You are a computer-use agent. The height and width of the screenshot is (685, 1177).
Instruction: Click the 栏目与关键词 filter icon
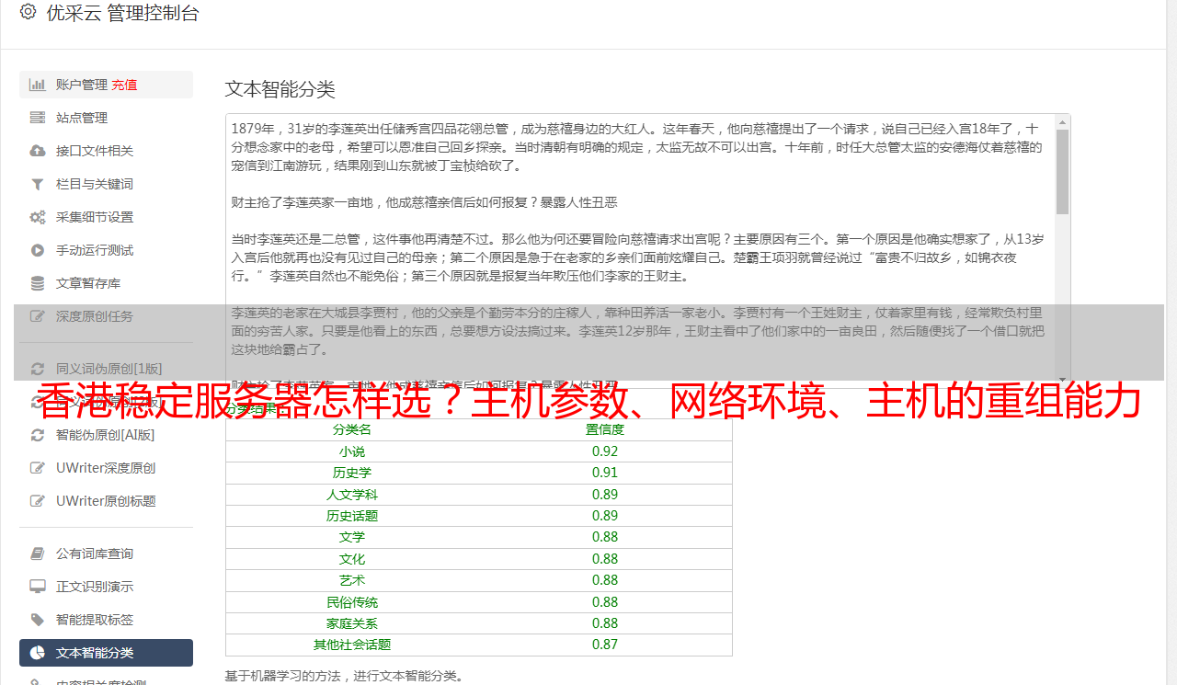click(x=38, y=184)
